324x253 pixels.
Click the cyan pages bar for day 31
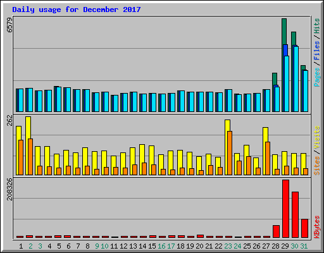pyautogui.click(x=306, y=91)
